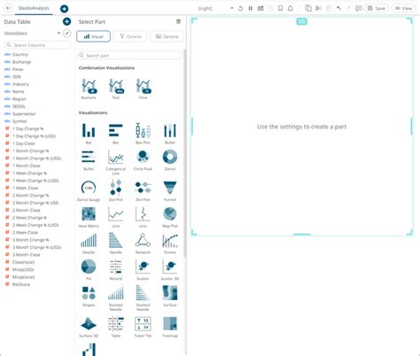Switch to the General part tab

tap(167, 36)
